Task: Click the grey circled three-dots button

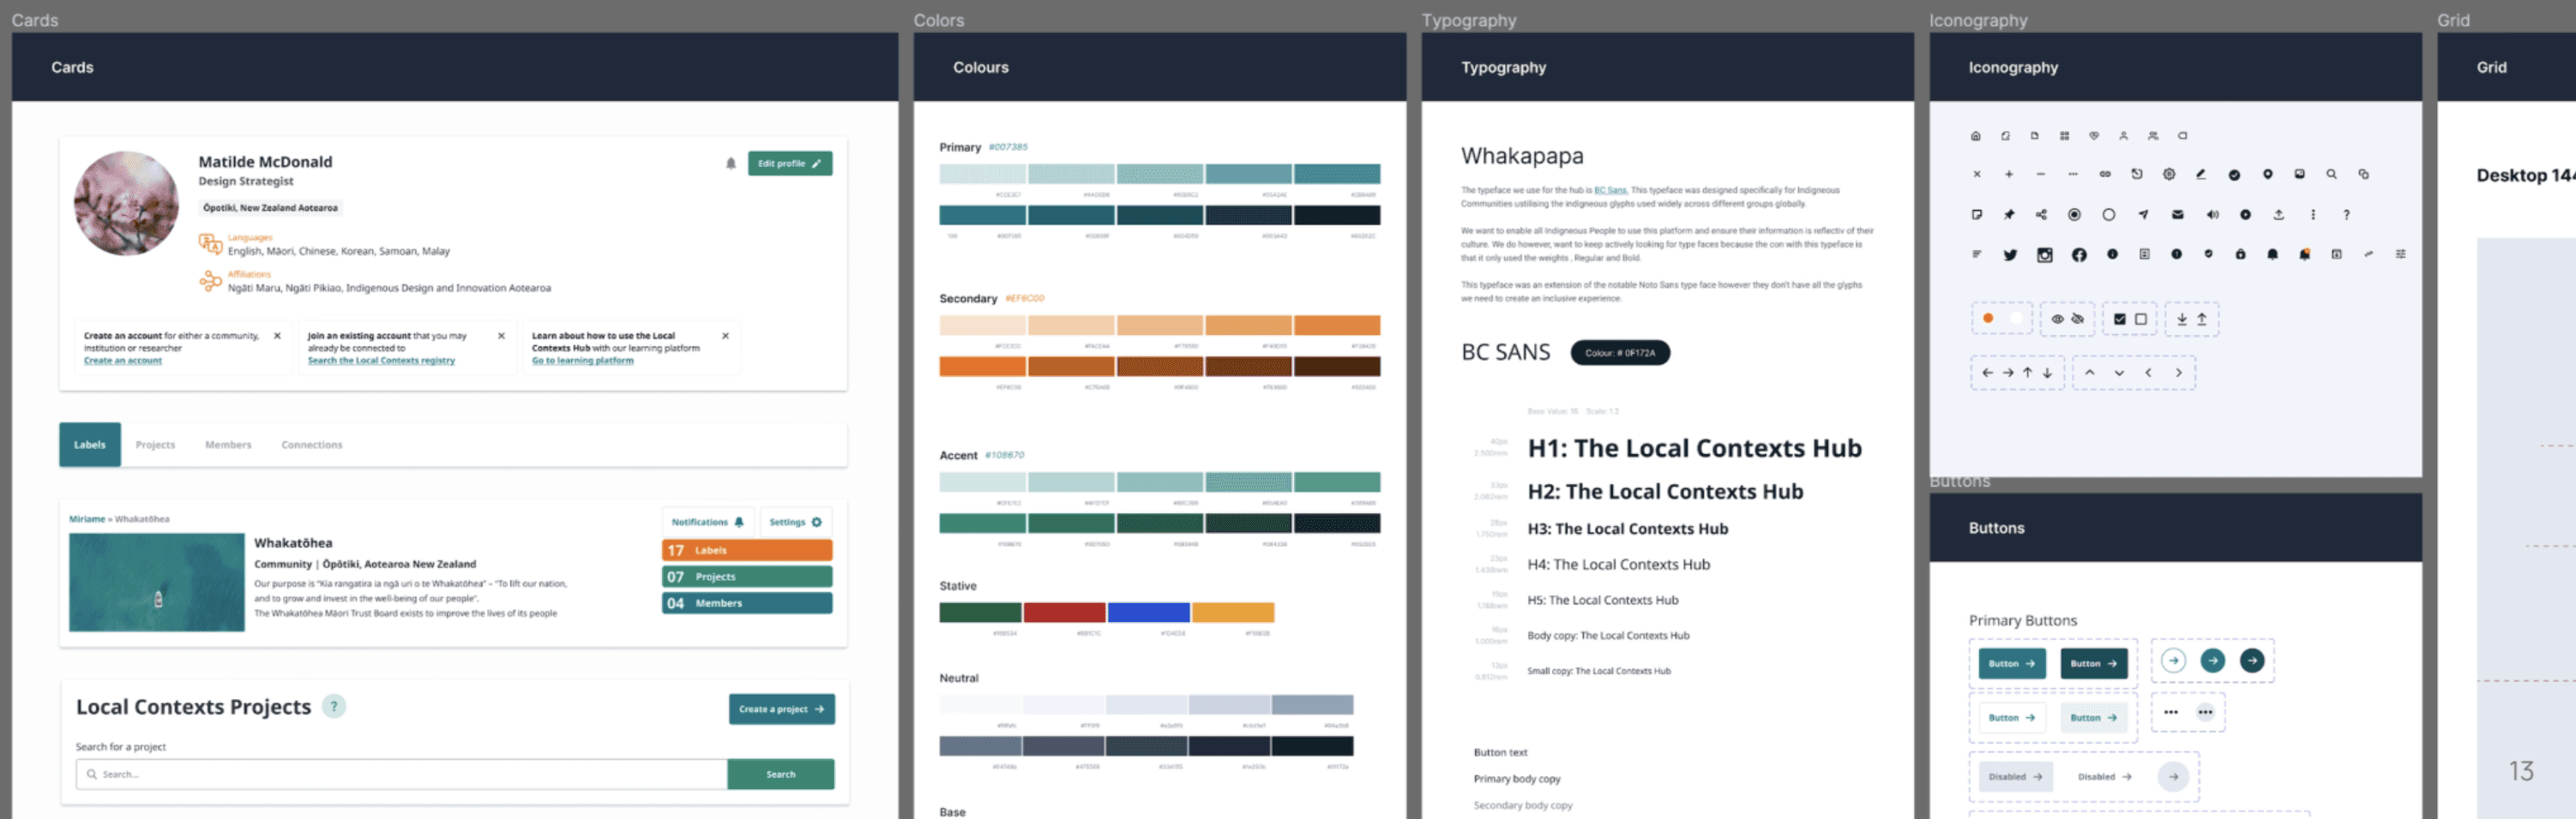Action: (2205, 712)
